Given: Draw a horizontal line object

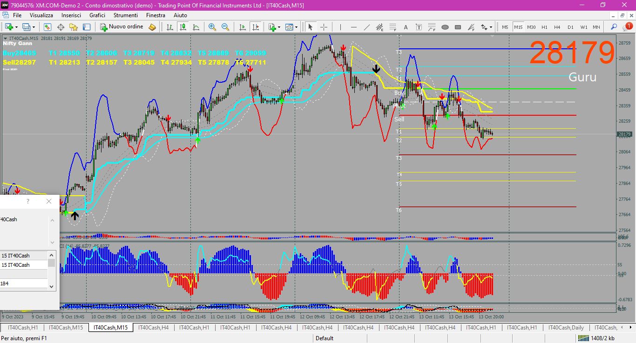Looking at the screenshot, I should 353,27.
